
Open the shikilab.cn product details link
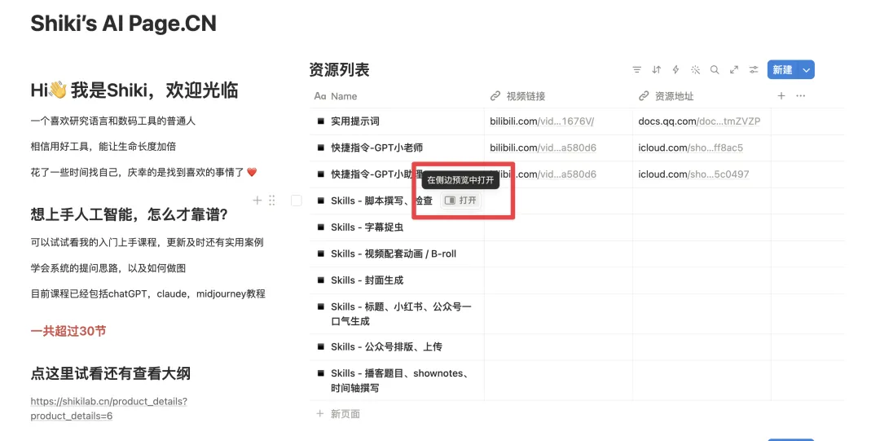(x=109, y=408)
